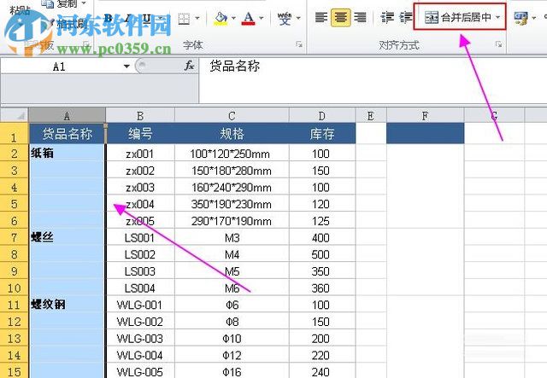Select column F header
Image resolution: width=547 pixels, height=378 pixels.
pos(425,115)
